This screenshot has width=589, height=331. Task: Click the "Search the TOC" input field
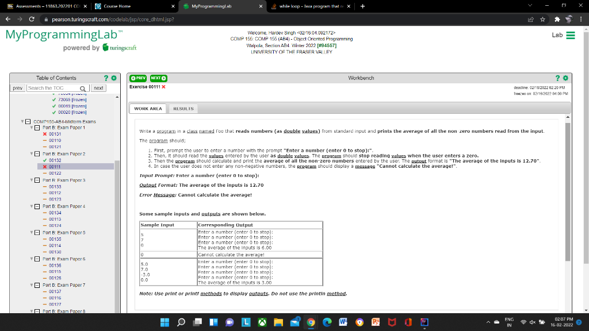coord(46,88)
